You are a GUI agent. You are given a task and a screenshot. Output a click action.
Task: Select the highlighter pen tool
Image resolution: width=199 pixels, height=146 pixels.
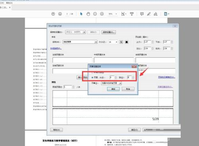(x=149, y=14)
